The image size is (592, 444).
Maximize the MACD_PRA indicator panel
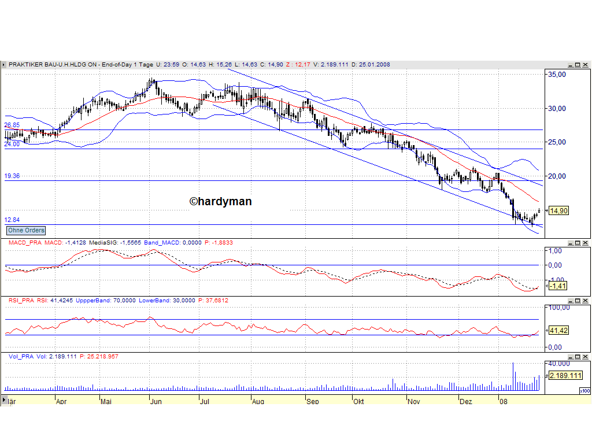click(578, 243)
